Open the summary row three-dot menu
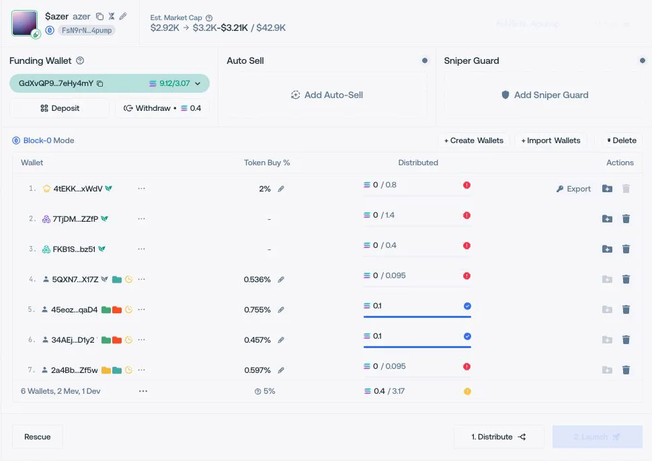This screenshot has height=461, width=652. point(143,391)
